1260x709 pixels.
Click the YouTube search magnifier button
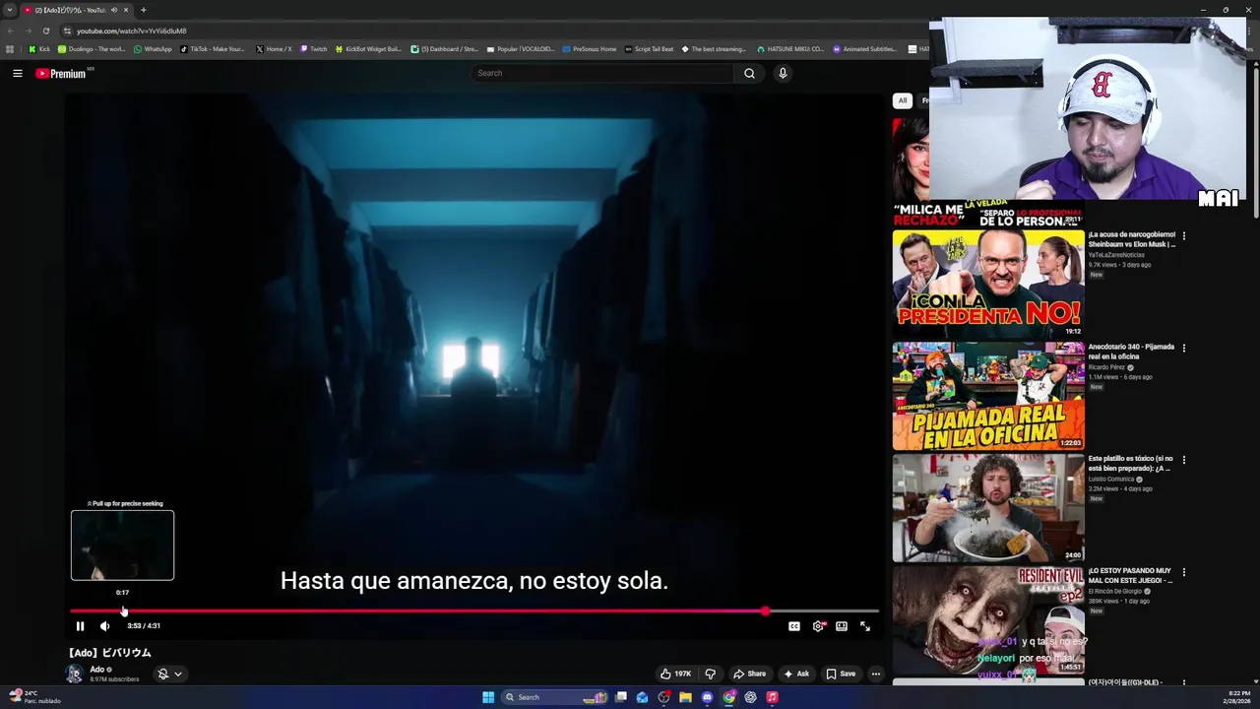point(749,73)
